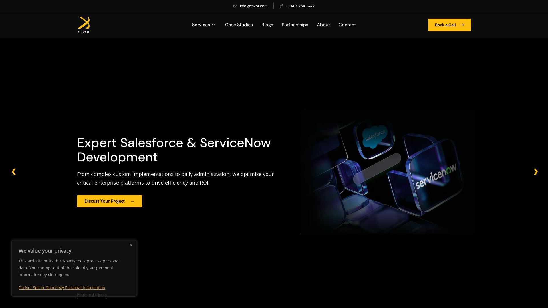Close the privacy notice
The image size is (548, 308).
tap(131, 245)
